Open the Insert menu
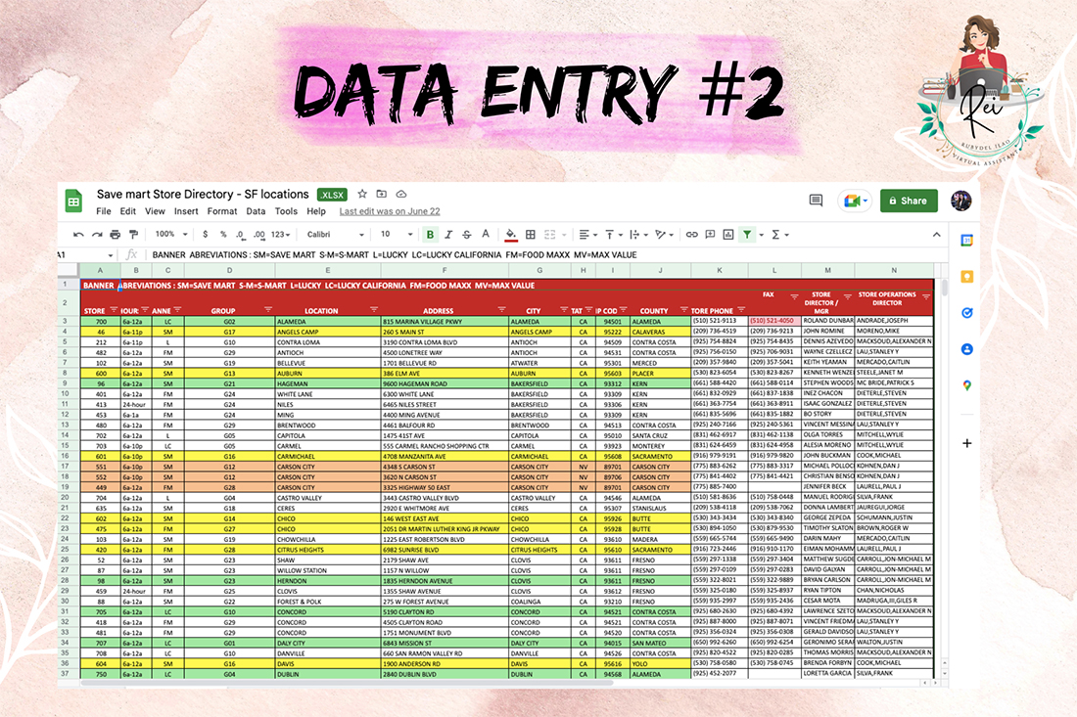The height and width of the screenshot is (717, 1077). point(185,211)
